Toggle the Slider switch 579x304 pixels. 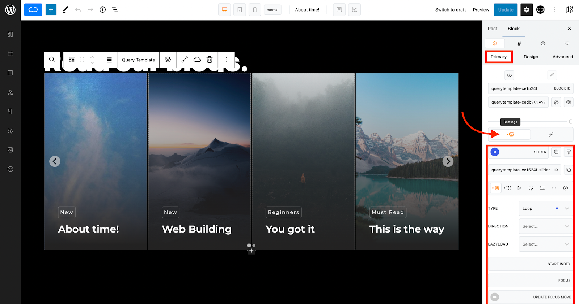[x=495, y=152]
